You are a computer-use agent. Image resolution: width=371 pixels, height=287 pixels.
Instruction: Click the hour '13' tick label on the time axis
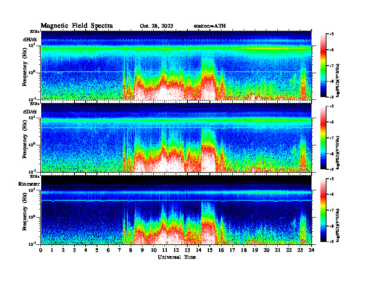coord(187,250)
